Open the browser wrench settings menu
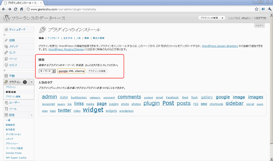The image size is (273, 161). click(x=270, y=9)
